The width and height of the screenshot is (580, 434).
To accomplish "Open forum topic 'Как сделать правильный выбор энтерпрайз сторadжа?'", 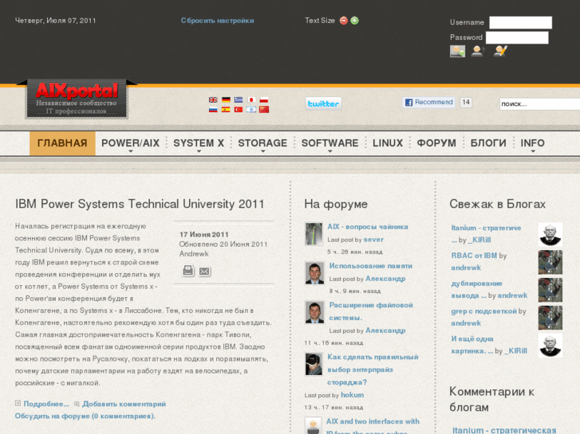I will [x=373, y=369].
